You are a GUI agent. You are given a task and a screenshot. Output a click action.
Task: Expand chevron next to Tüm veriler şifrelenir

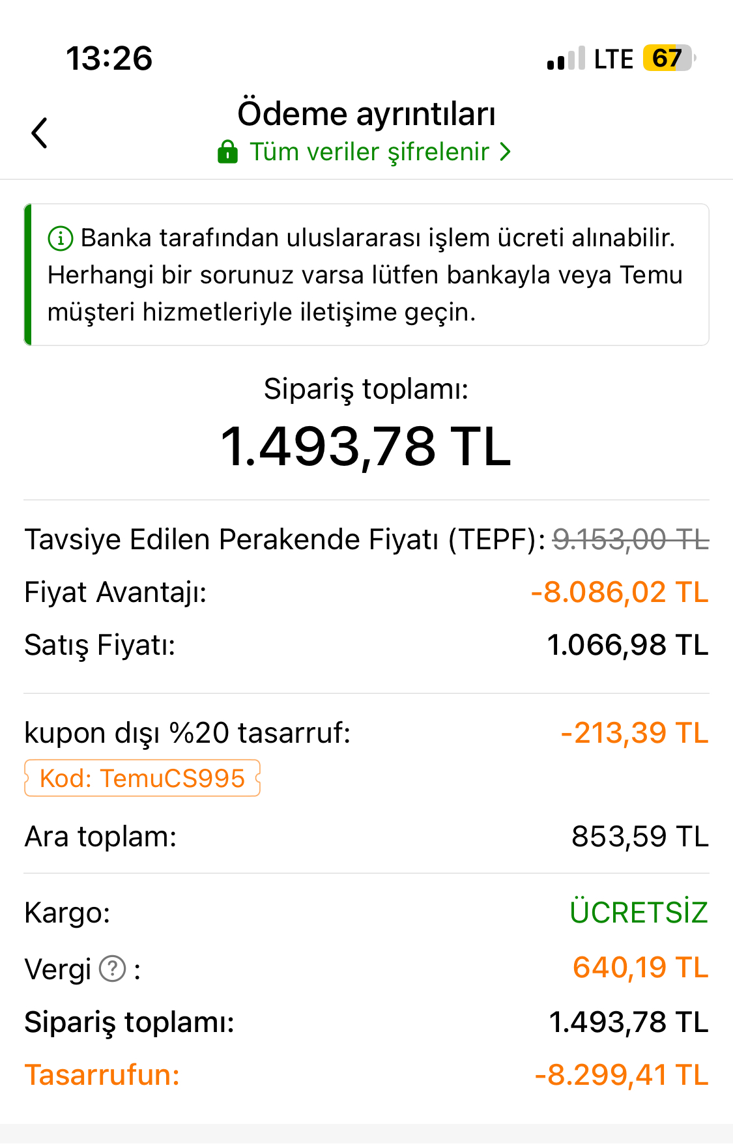(505, 152)
